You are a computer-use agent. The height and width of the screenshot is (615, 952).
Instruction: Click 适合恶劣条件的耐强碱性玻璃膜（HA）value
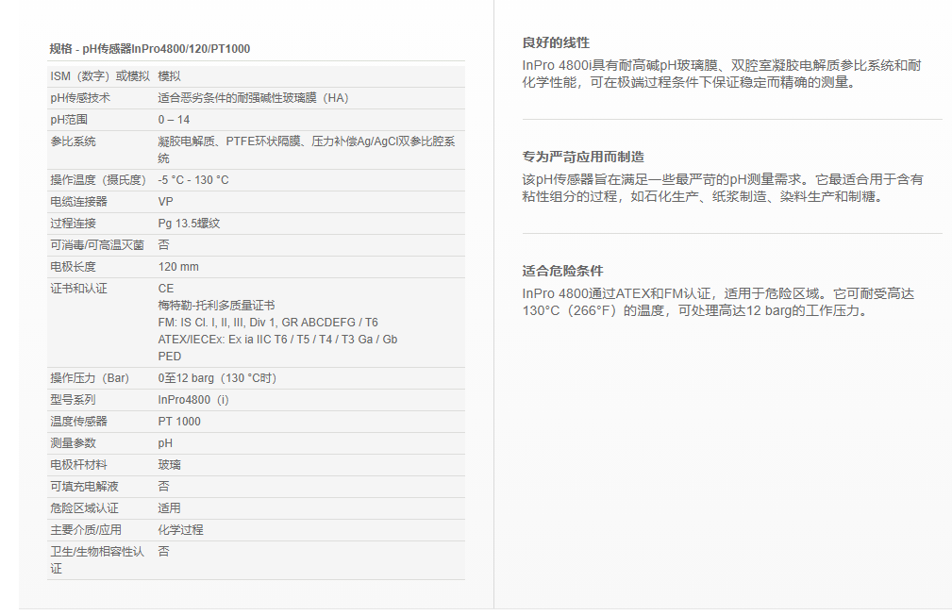(253, 98)
